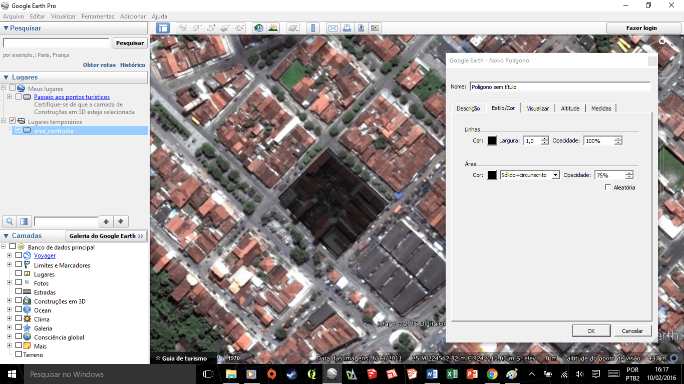
Task: Expand the Limites e Marcadores node
Action: (9, 265)
